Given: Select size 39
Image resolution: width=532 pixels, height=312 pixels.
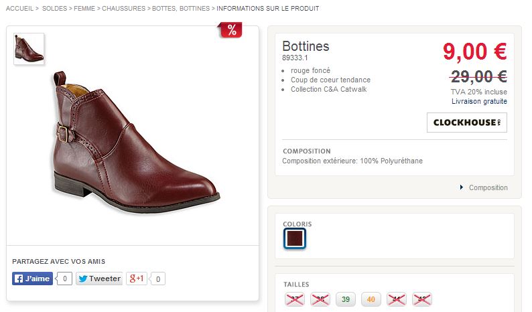Looking at the screenshot, I should (x=346, y=299).
